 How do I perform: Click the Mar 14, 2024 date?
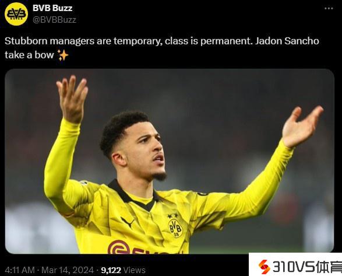pyautogui.click(x=68, y=270)
